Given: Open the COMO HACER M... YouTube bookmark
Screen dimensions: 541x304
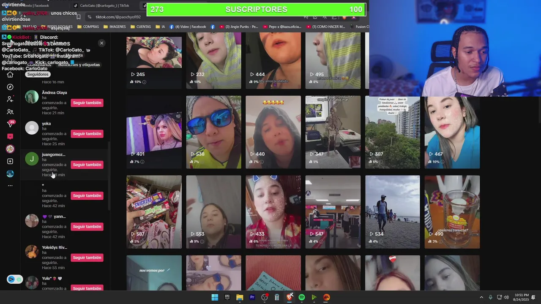Looking at the screenshot, I should [325, 27].
